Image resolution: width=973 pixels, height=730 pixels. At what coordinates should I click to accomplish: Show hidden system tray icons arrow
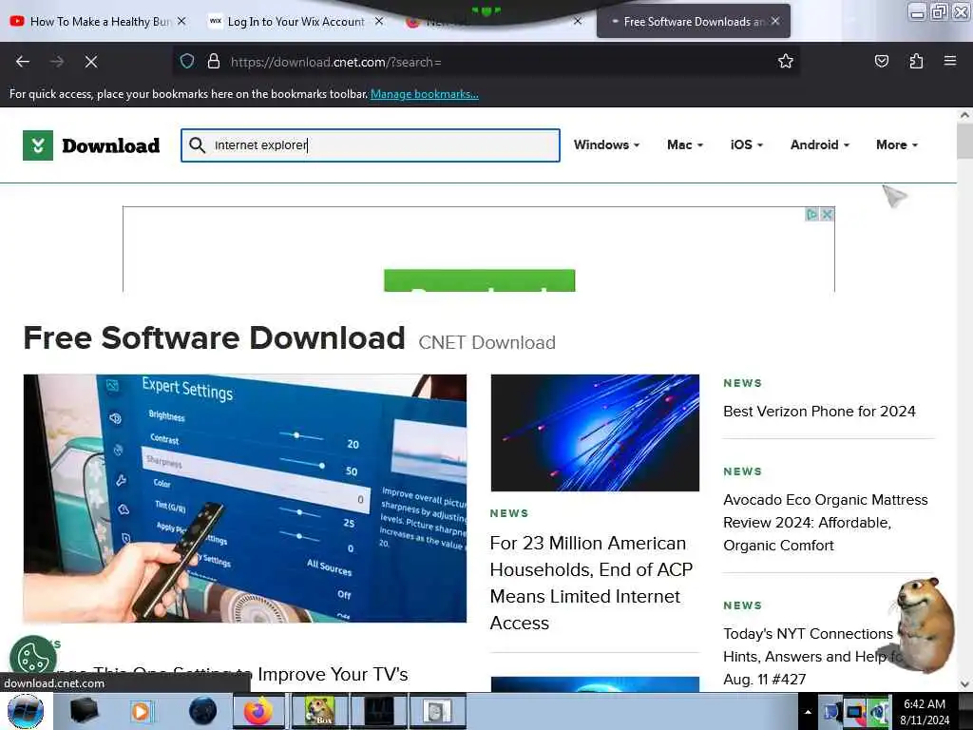click(808, 712)
